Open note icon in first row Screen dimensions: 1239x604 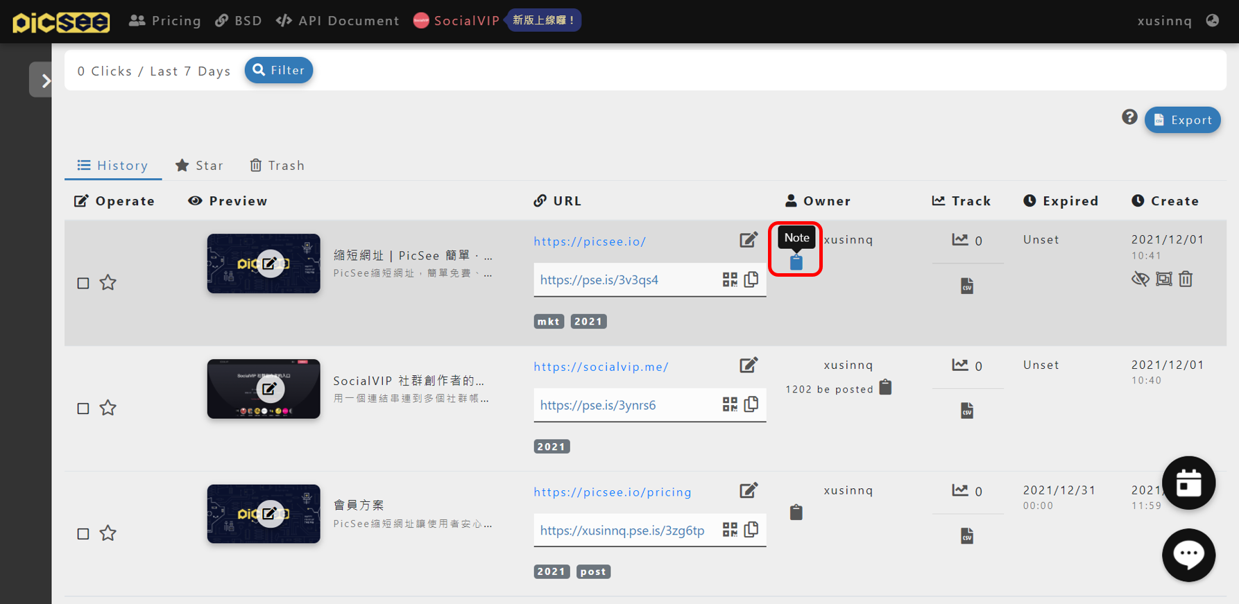pos(796,262)
